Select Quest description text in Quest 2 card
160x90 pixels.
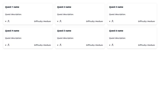(65, 14)
